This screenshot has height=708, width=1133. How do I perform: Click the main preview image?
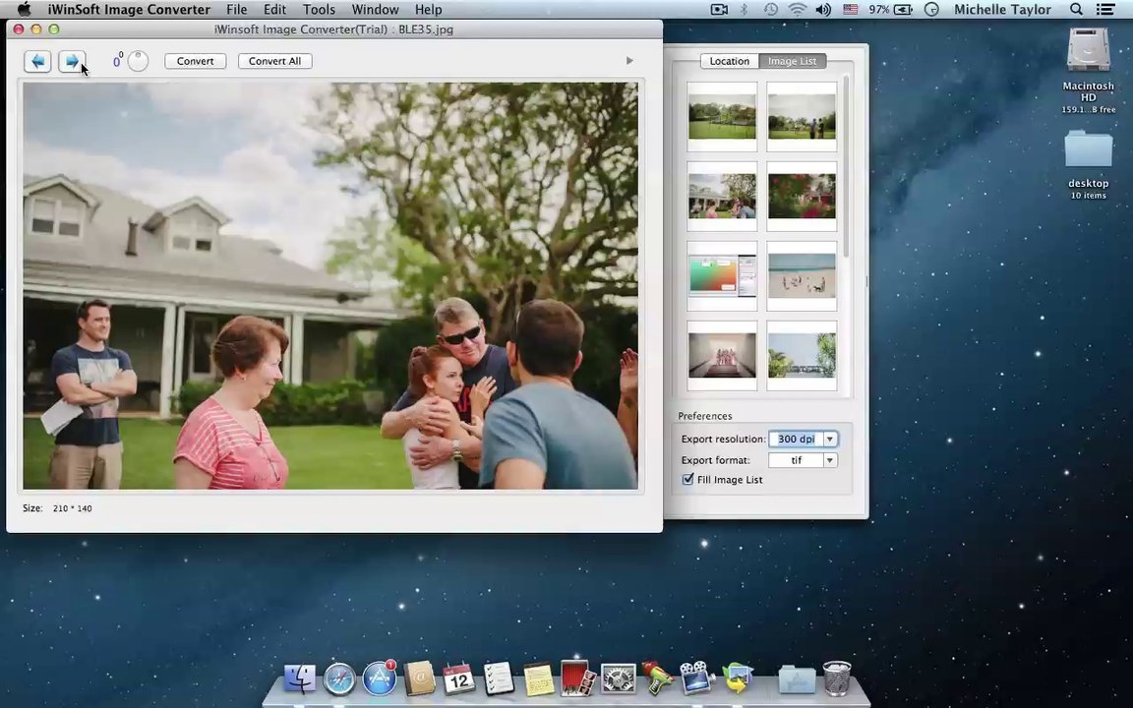330,286
